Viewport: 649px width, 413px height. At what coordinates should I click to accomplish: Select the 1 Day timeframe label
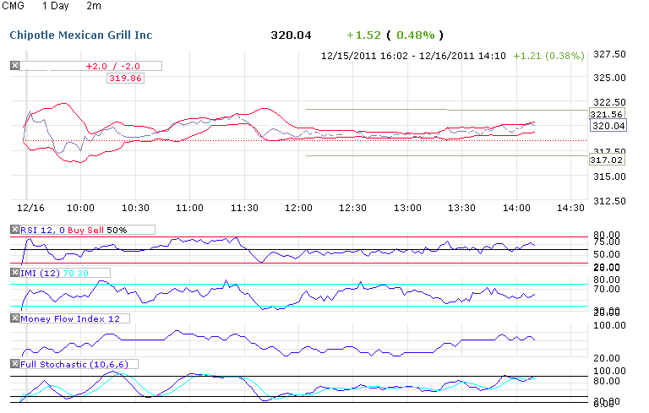click(56, 6)
